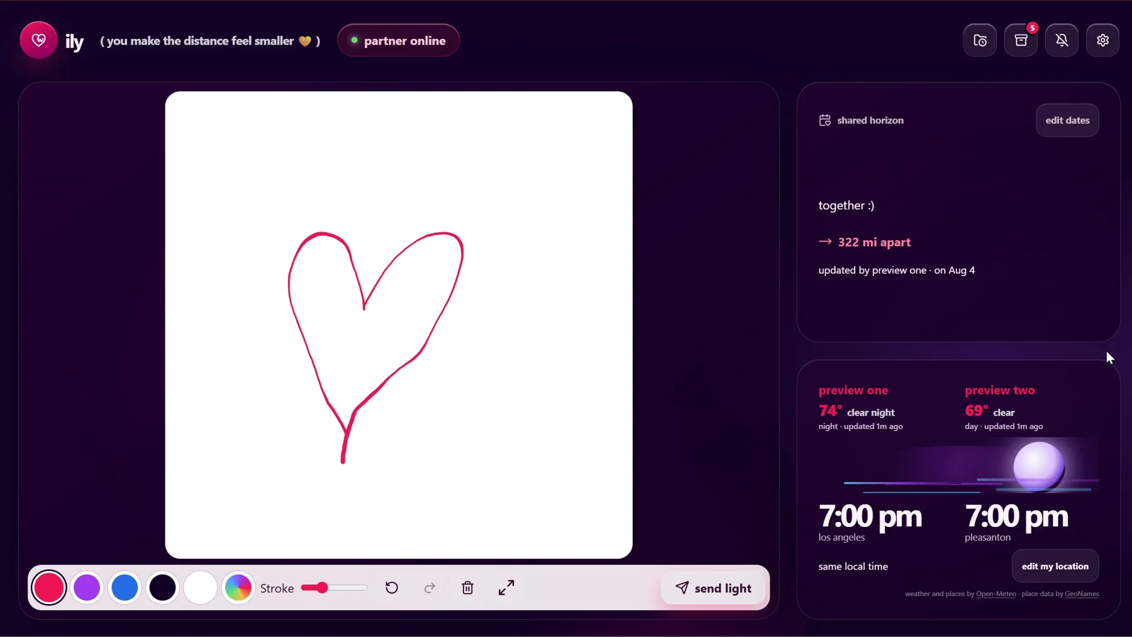Click the same local time text
Image resolution: width=1132 pixels, height=637 pixels.
point(853,567)
